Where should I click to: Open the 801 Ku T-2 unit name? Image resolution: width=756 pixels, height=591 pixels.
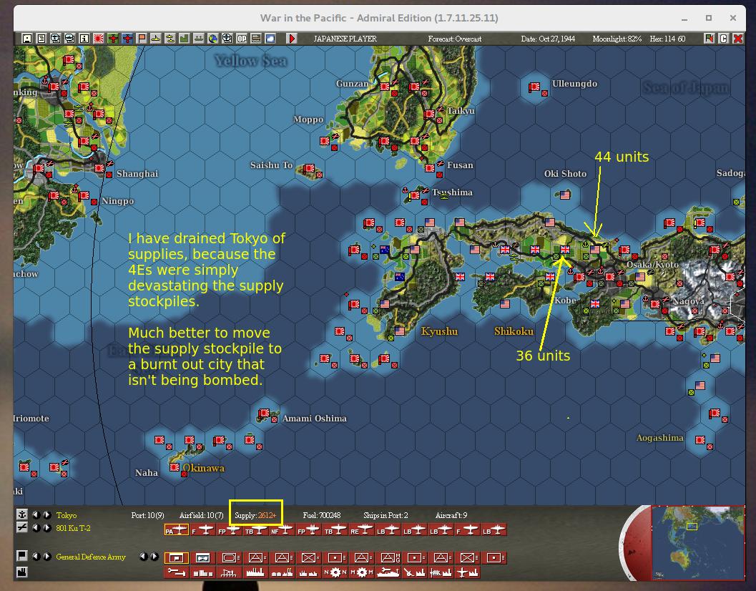coord(73,528)
